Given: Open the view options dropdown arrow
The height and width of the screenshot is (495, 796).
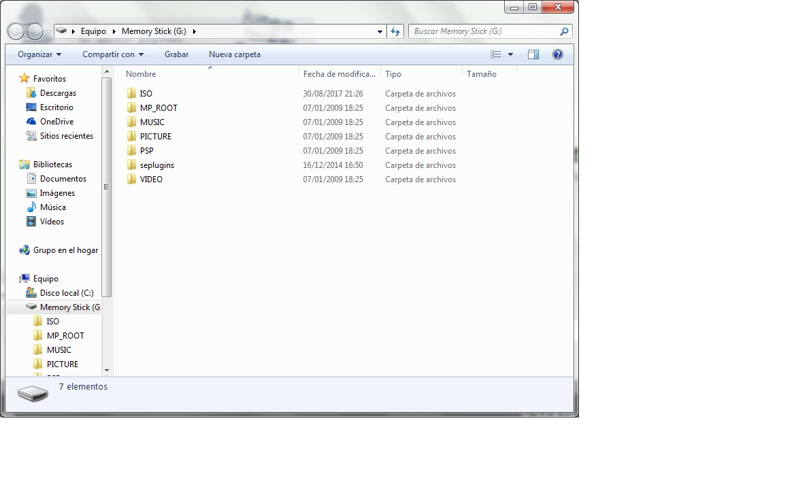Looking at the screenshot, I should [510, 54].
